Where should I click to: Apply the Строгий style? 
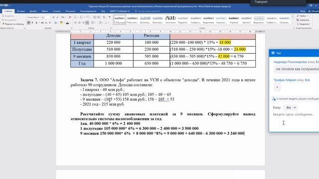[234, 20]
